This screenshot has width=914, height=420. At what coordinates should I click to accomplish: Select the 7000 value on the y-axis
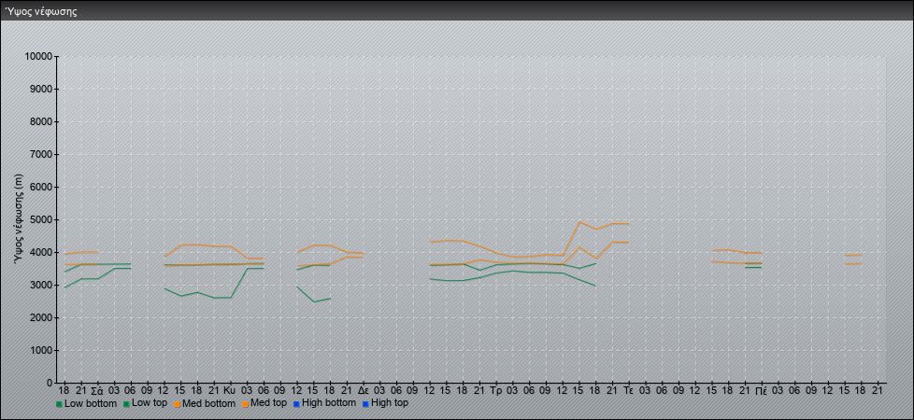coord(41,154)
